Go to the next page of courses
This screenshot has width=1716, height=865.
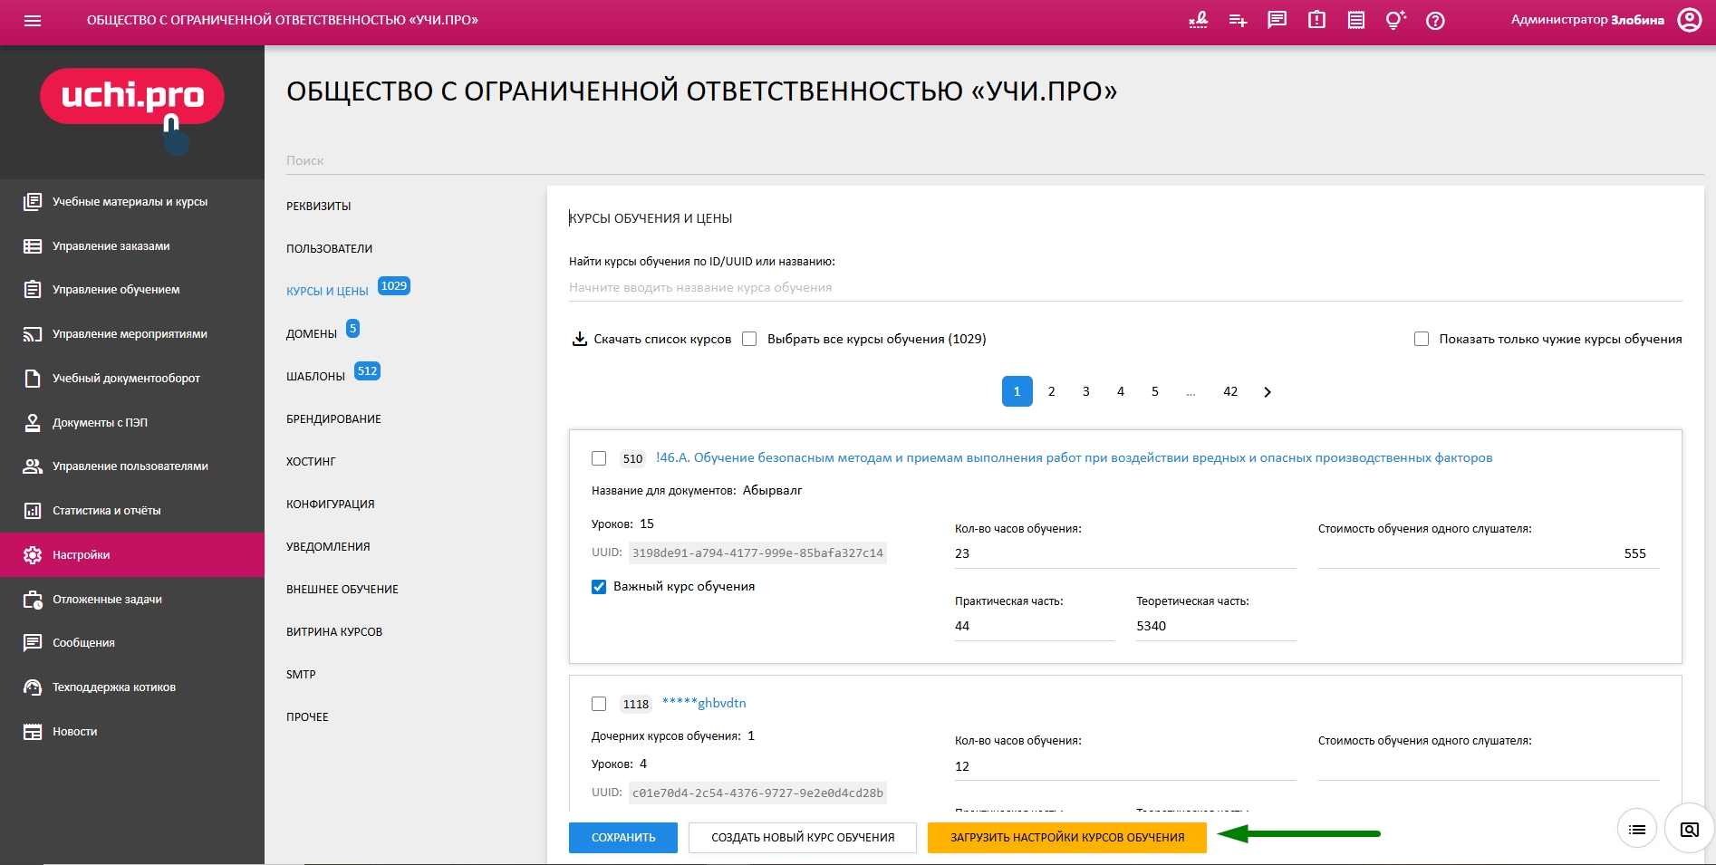[x=1268, y=392]
